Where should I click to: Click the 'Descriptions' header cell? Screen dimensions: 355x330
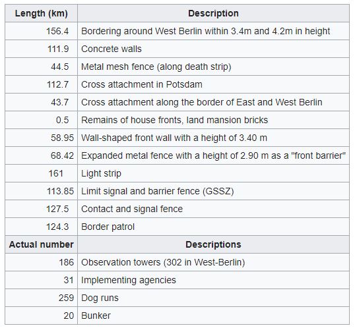pyautogui.click(x=213, y=244)
